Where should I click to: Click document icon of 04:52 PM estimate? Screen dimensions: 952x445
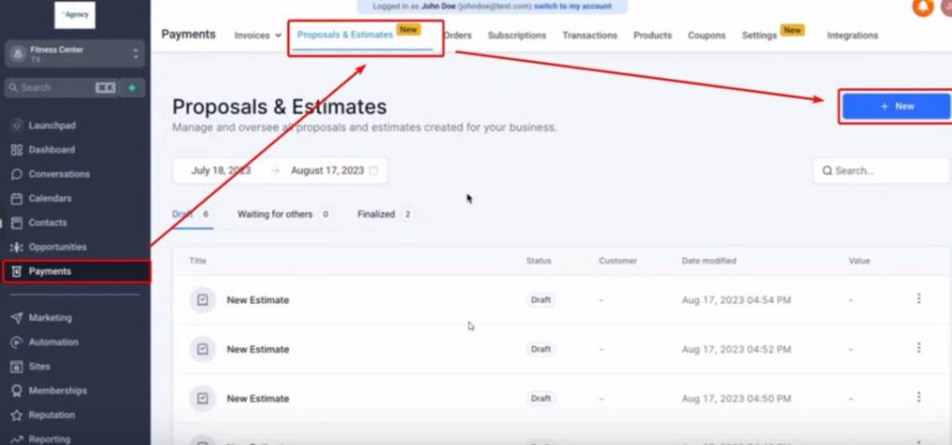(202, 349)
